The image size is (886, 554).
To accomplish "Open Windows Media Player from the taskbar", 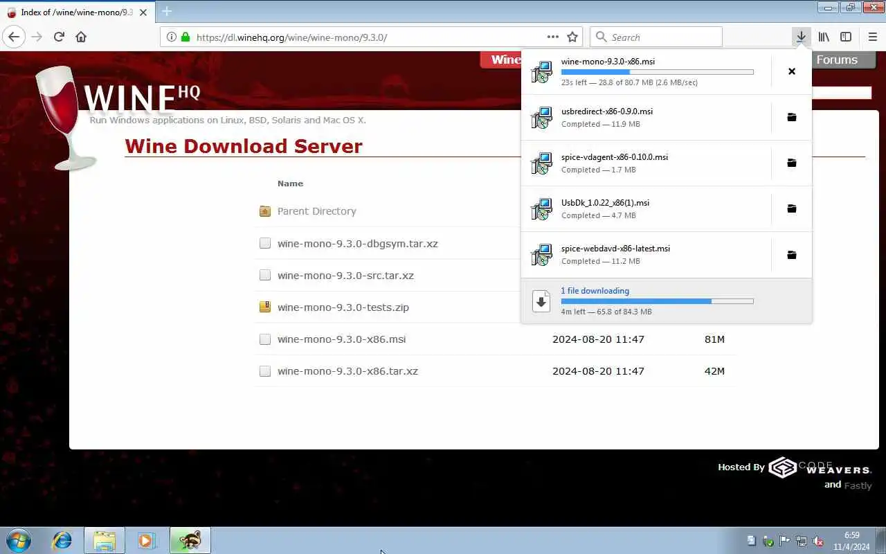I will (147, 540).
